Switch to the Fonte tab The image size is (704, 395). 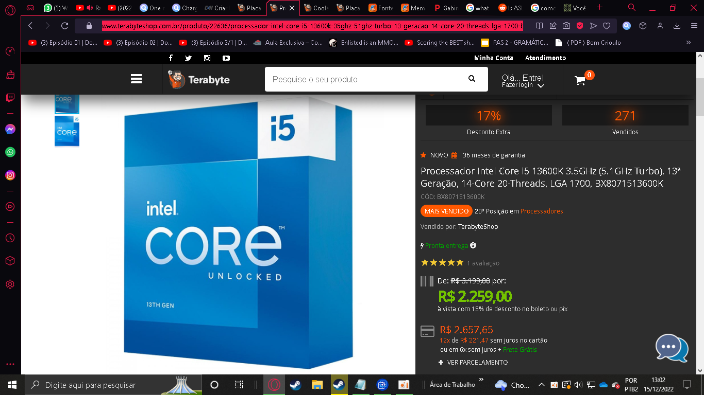381,8
